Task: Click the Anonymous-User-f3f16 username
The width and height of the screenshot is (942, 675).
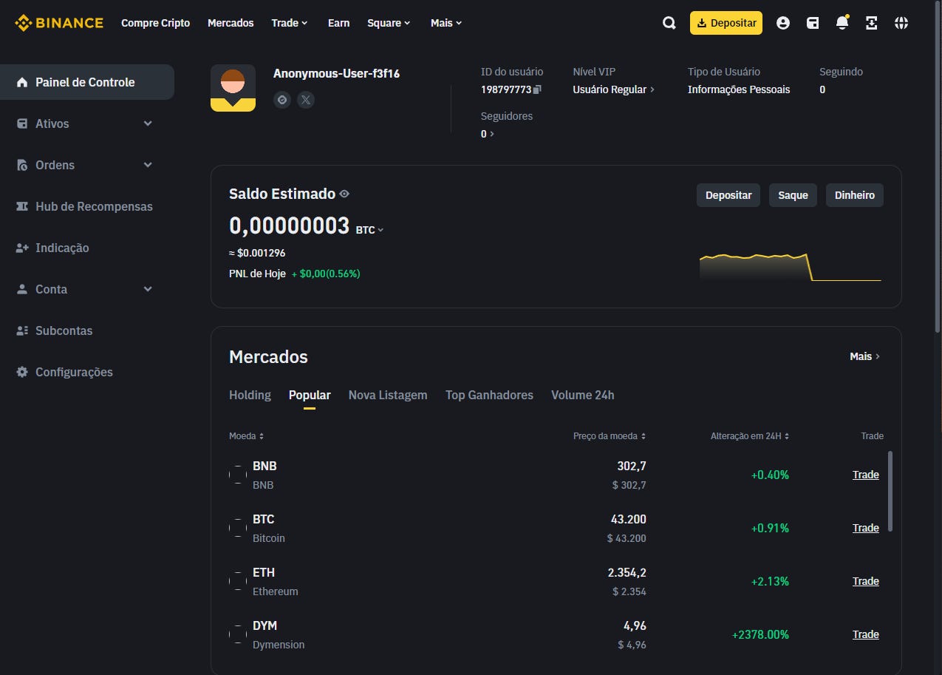Action: coord(336,73)
